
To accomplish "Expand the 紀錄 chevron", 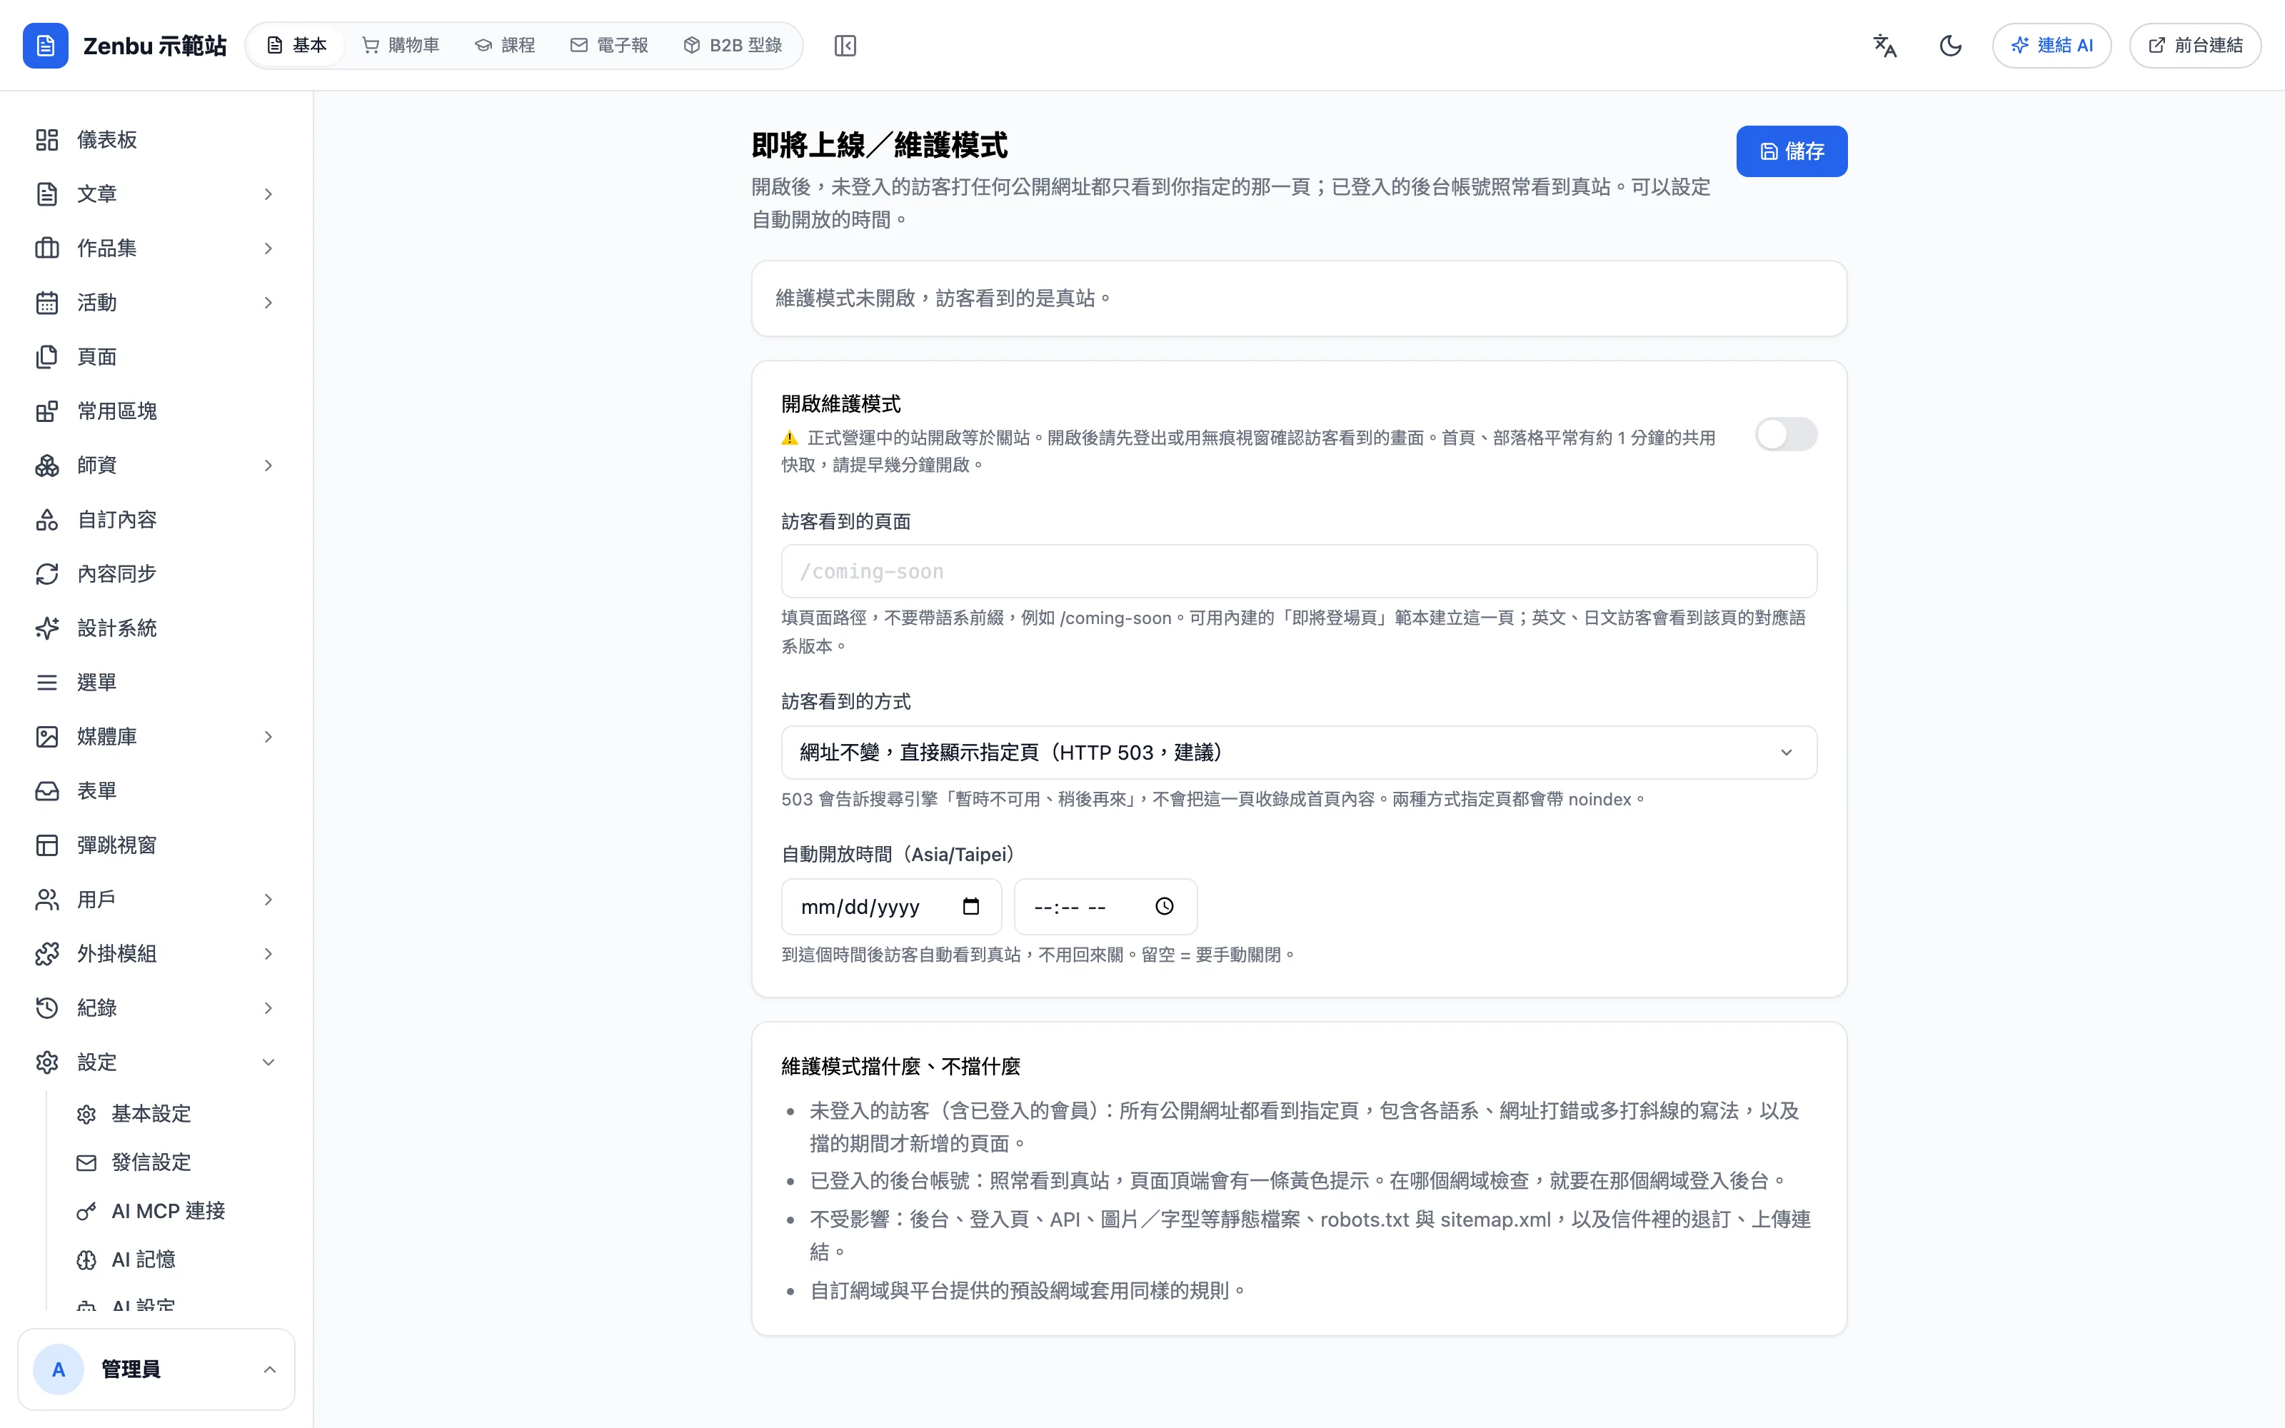I will coord(268,1009).
